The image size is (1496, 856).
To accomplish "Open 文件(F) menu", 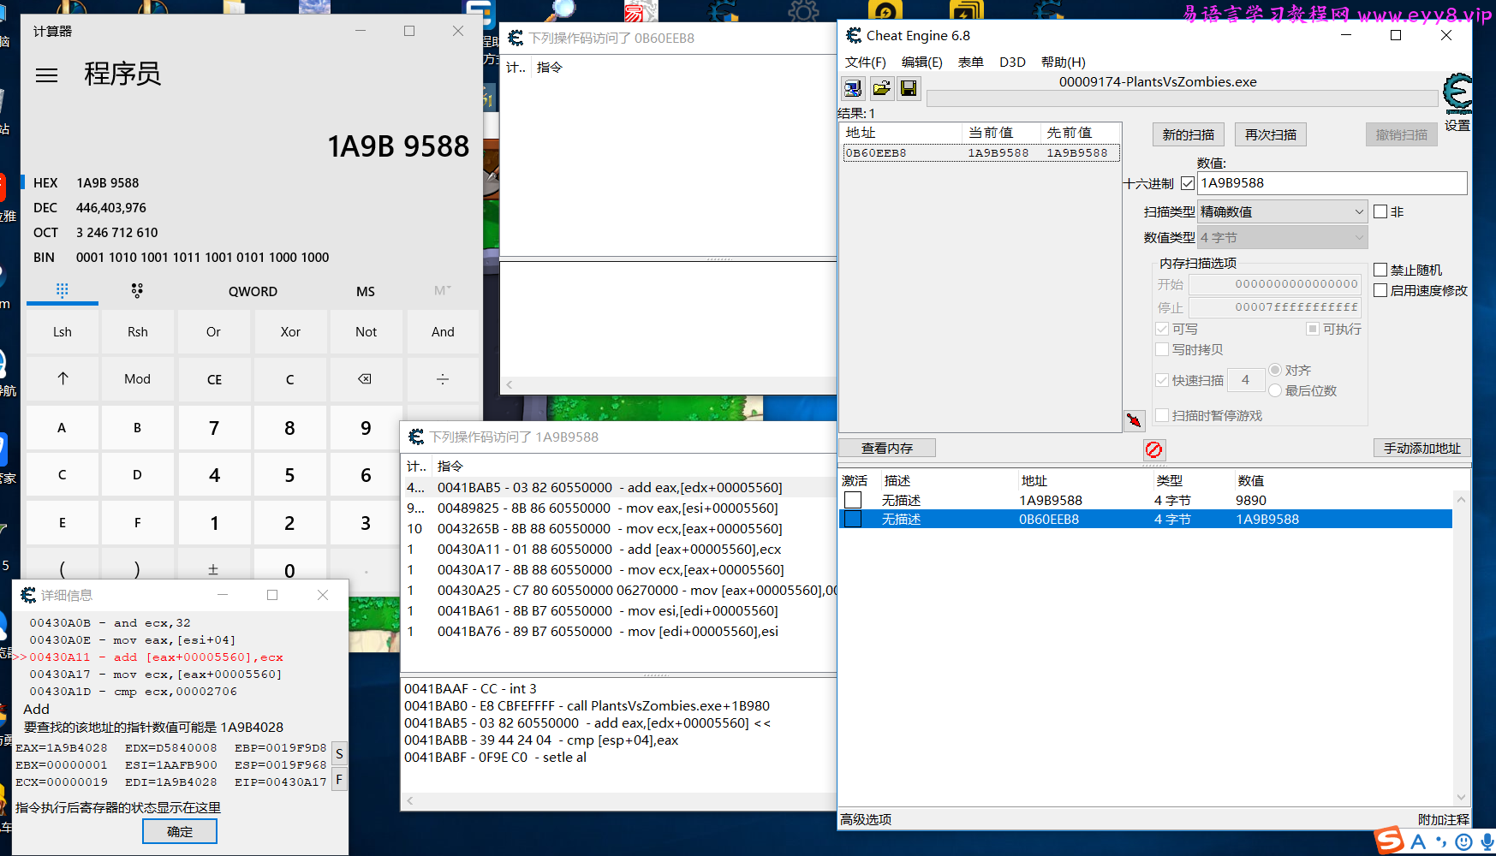I will (865, 62).
